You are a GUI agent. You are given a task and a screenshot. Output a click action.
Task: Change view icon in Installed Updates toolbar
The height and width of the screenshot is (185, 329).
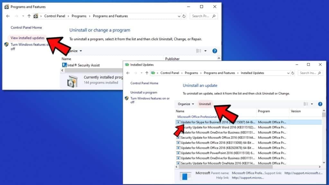pos(306,104)
